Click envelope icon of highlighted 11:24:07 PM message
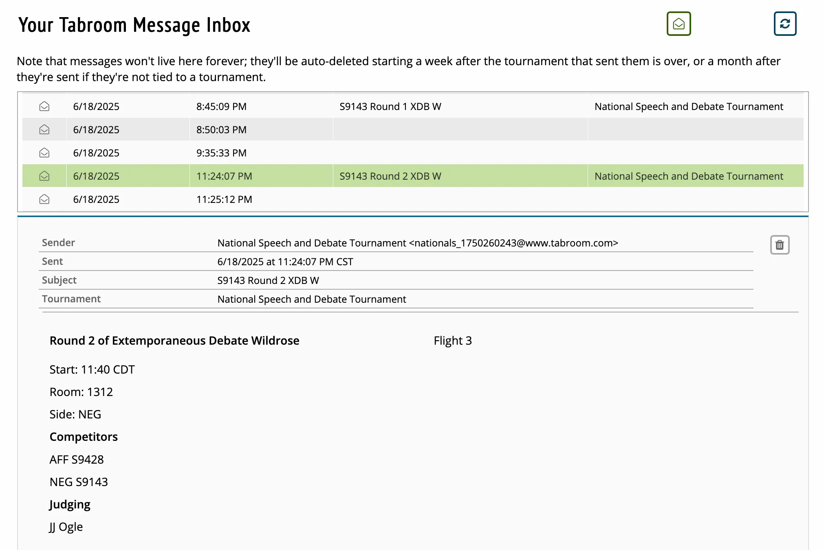 coord(44,176)
